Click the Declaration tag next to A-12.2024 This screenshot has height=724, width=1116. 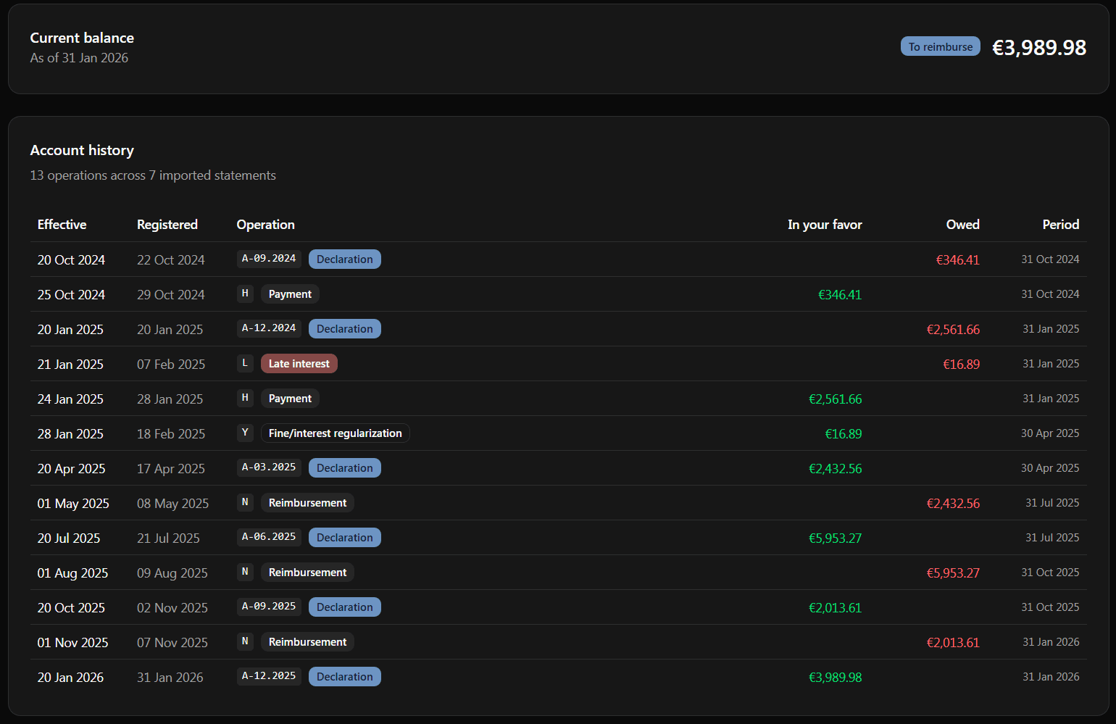point(344,329)
